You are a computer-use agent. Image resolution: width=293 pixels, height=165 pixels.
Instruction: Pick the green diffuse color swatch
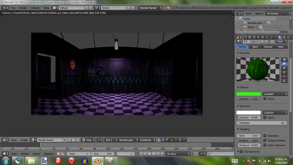coord(248,94)
